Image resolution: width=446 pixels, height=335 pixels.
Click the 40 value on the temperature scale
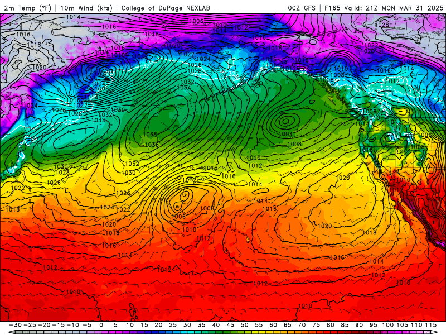216,325
